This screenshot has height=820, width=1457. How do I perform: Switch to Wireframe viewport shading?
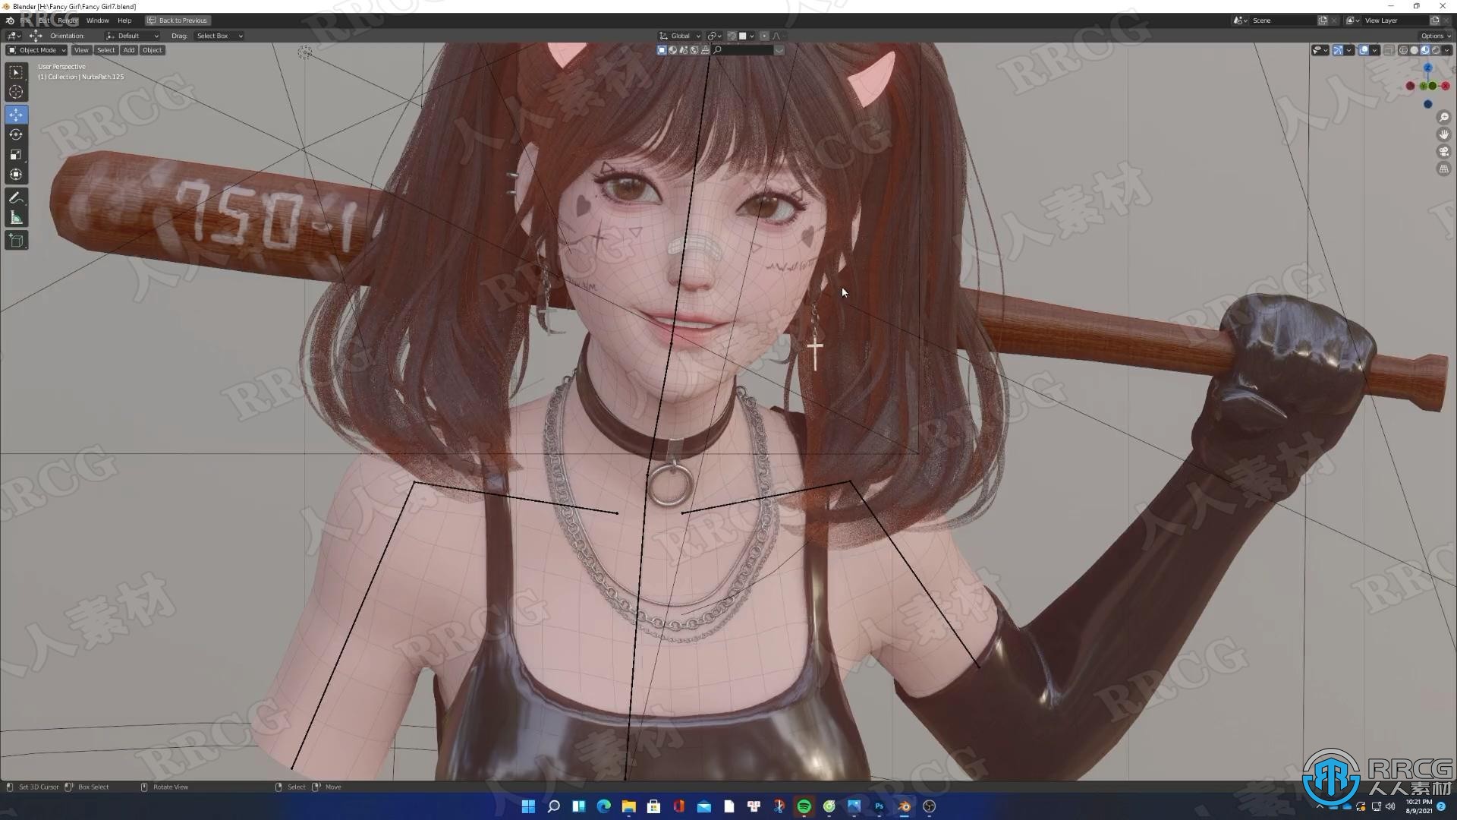1403,50
